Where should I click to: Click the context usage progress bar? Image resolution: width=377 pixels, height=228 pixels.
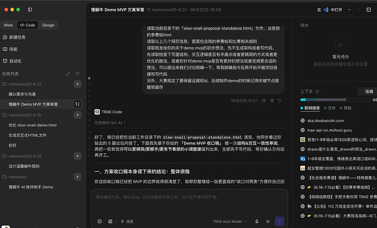point(335,100)
